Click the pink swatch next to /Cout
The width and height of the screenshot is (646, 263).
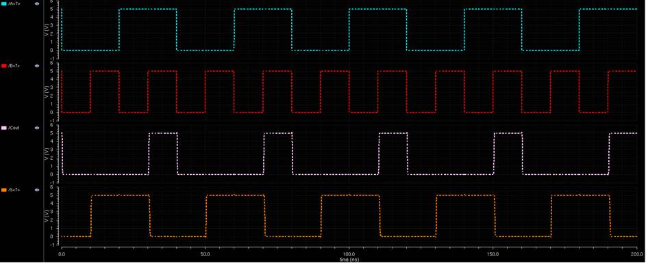(4, 128)
